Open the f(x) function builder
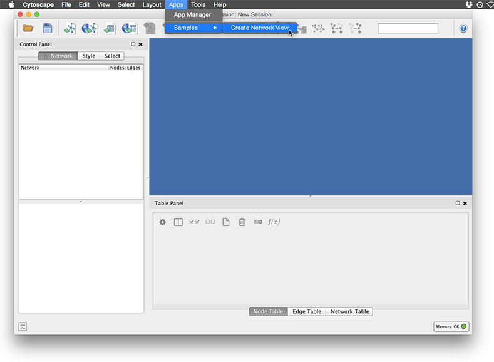This screenshot has height=362, width=494. click(x=274, y=222)
